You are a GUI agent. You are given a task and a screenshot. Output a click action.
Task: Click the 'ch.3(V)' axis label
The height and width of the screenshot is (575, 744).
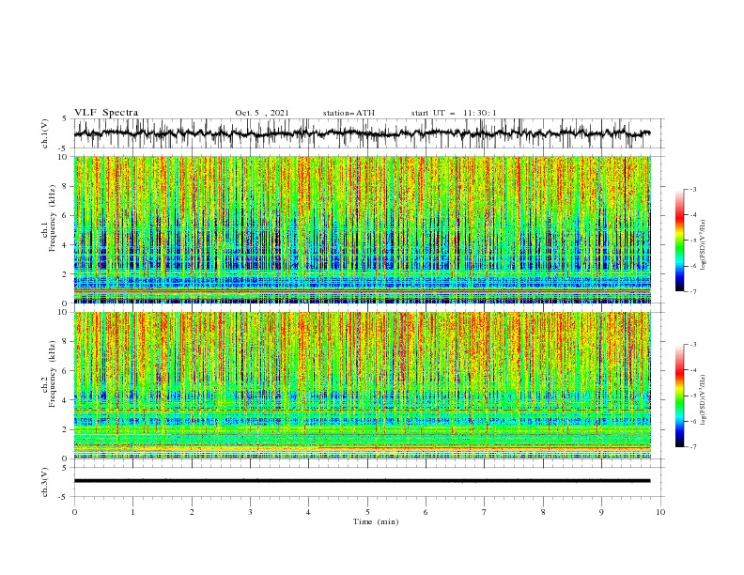pyautogui.click(x=45, y=483)
